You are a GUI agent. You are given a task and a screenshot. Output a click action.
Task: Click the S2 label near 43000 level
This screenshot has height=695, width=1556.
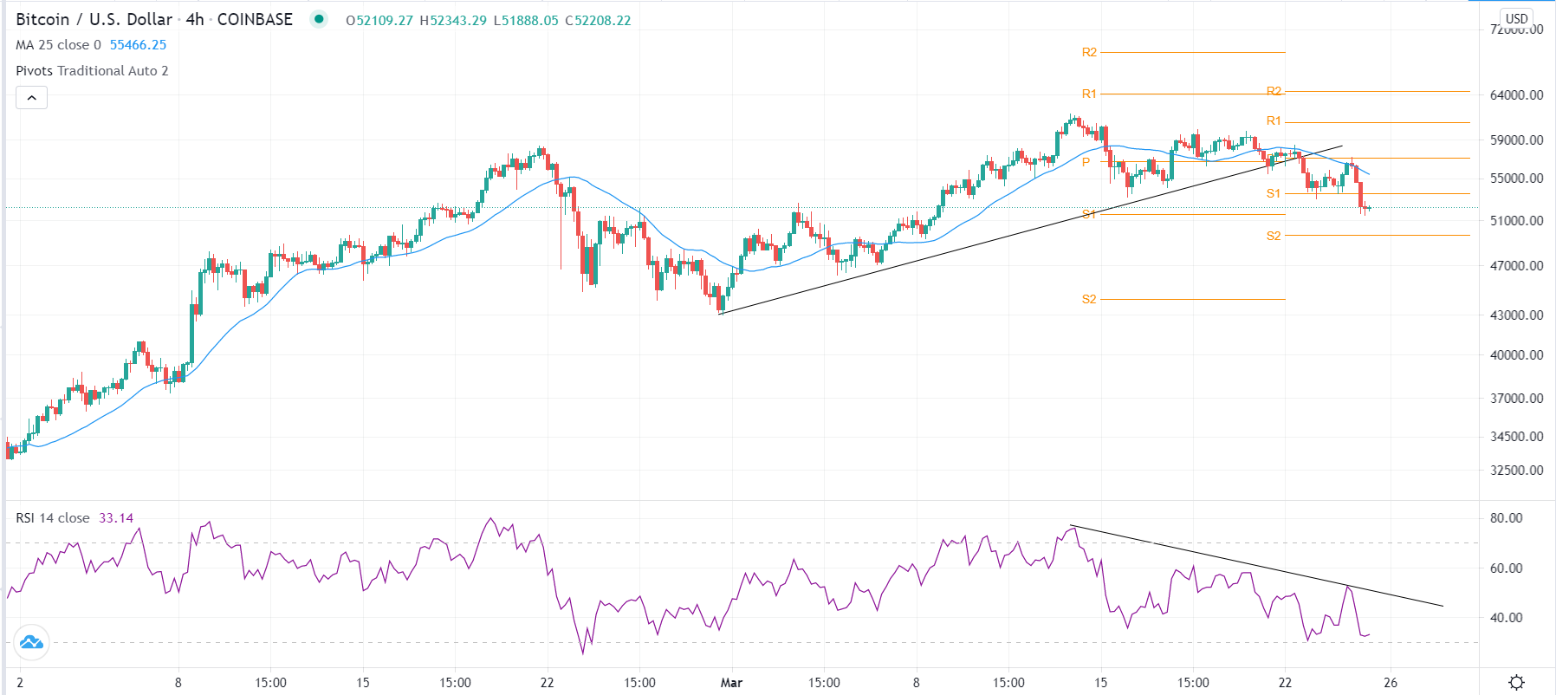(1089, 299)
